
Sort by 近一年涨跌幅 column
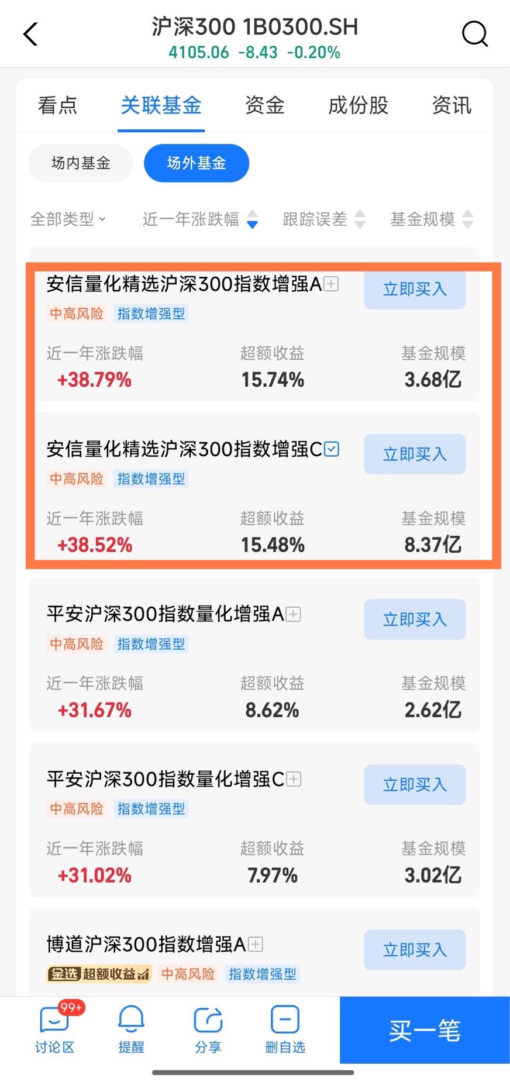click(200, 219)
